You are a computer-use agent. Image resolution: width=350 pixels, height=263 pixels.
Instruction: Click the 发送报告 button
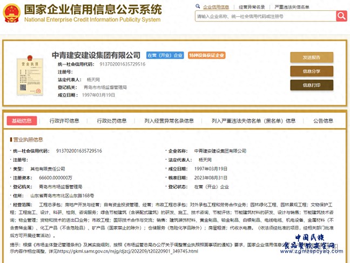(312, 57)
